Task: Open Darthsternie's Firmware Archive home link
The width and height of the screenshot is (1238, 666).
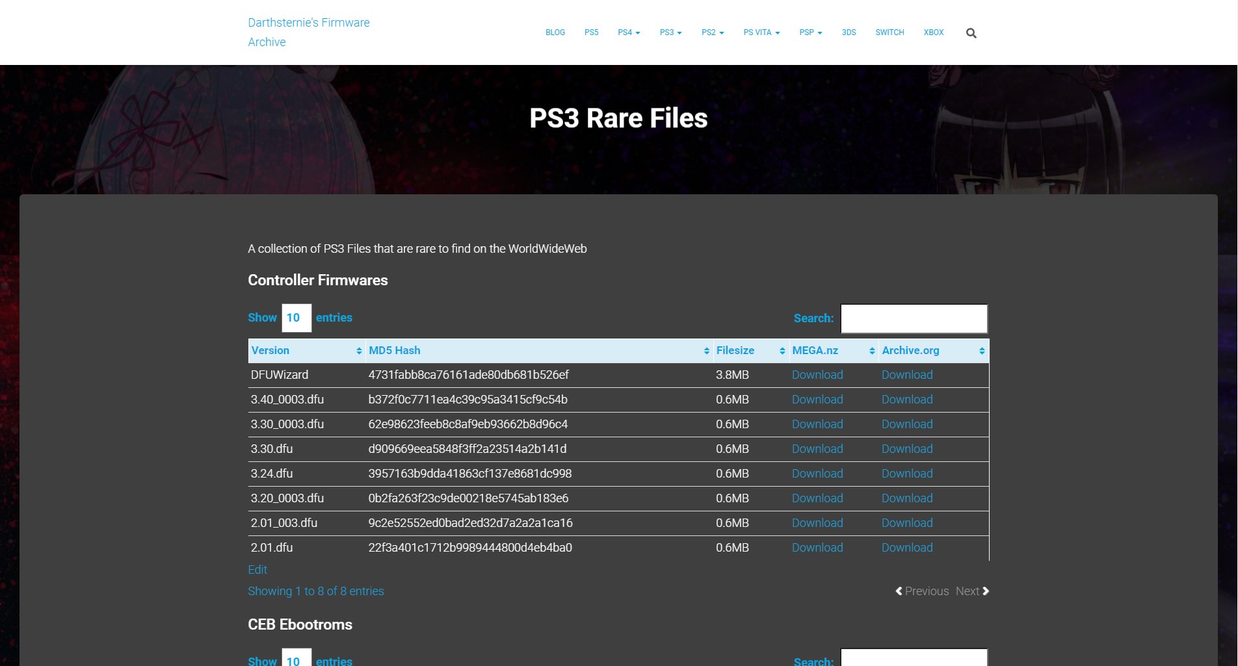Action: tap(309, 32)
